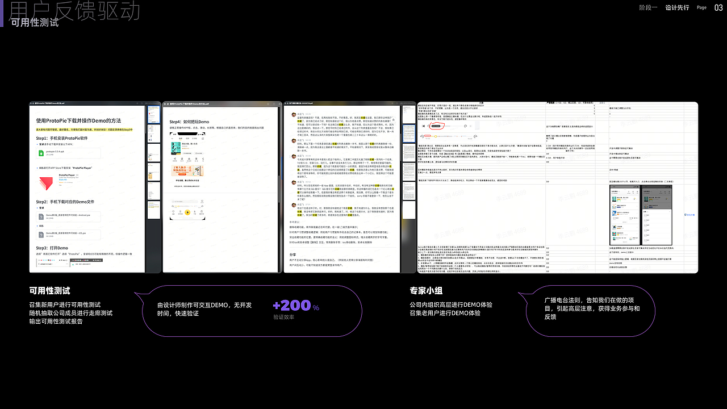Click the 设计先行 header label
Viewport: 727px width, 409px height.
pos(677,7)
